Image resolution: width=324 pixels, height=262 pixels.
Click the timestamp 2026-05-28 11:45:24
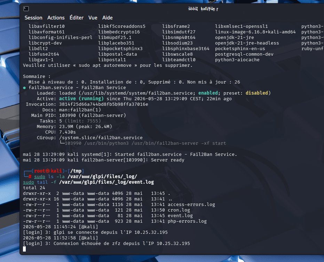point(49,227)
